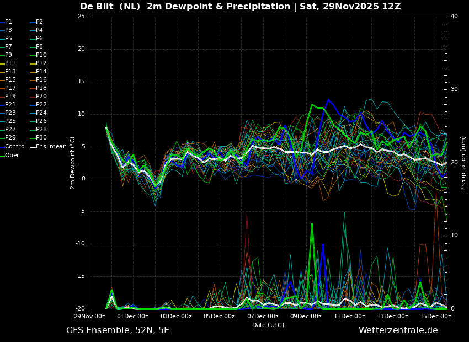Image resolution: width=469 pixels, height=342 pixels.
Task: Click the P24 legend entry
Action: click(38, 113)
